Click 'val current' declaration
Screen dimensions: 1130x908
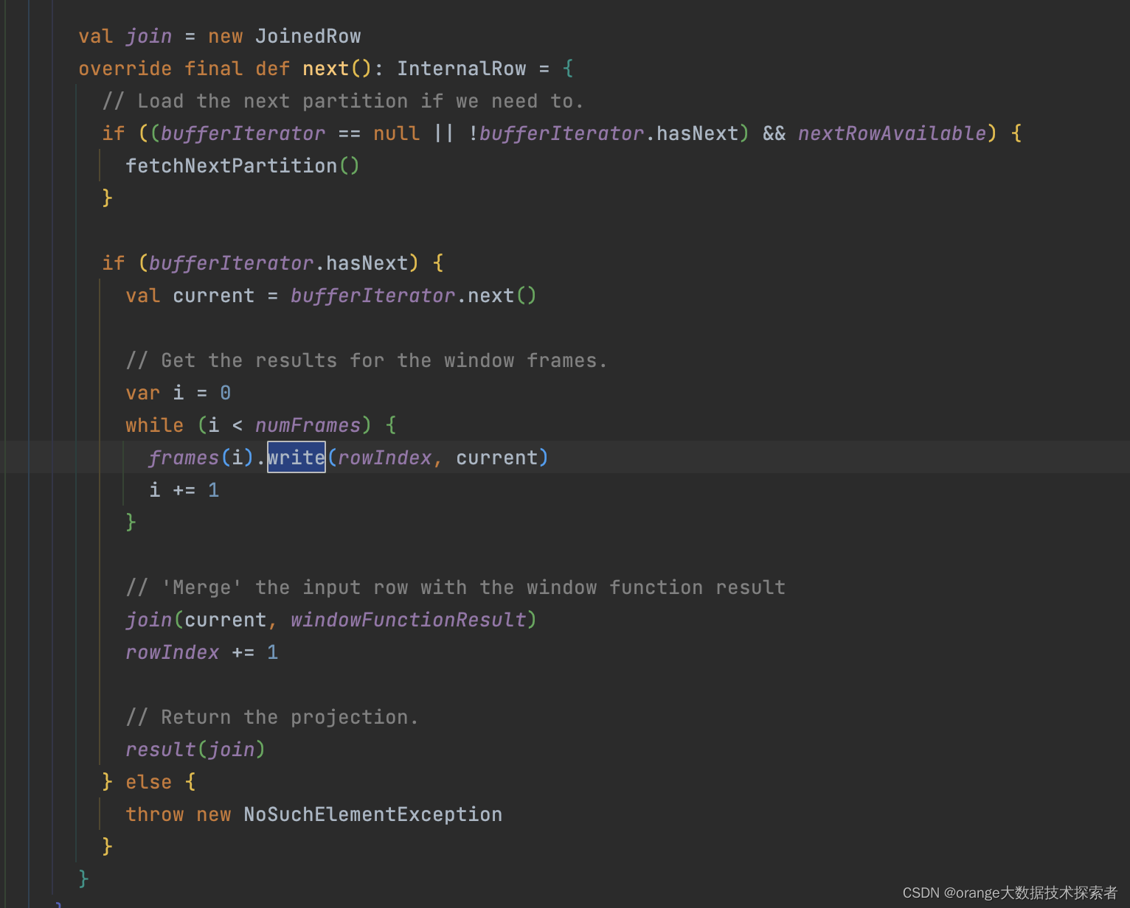(x=190, y=296)
